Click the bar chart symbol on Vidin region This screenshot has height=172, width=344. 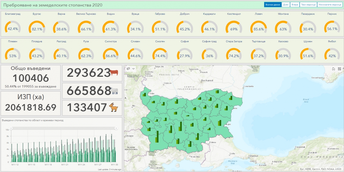[144, 94]
